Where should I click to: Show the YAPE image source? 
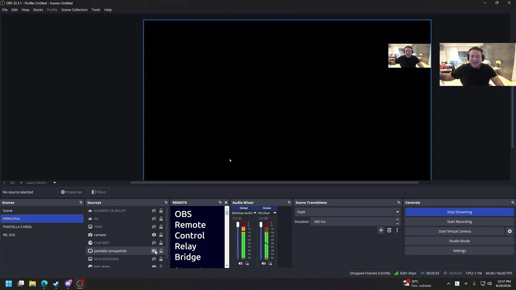pyautogui.click(x=154, y=227)
